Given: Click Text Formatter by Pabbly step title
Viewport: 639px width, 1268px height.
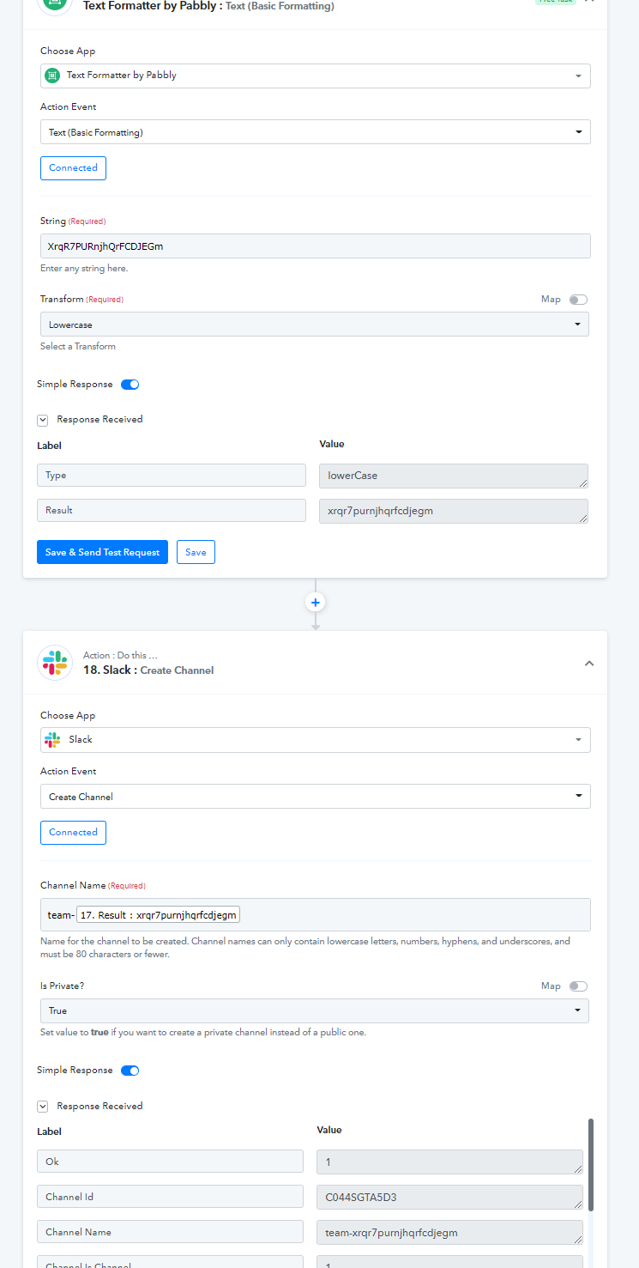Looking at the screenshot, I should [x=208, y=6].
